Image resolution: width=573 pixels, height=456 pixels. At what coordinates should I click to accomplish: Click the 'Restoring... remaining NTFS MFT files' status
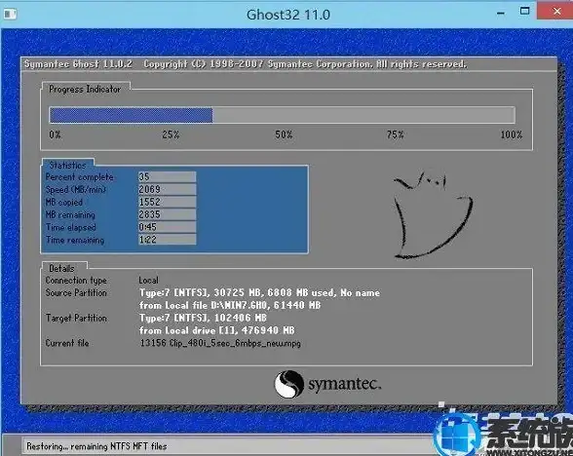click(96, 446)
